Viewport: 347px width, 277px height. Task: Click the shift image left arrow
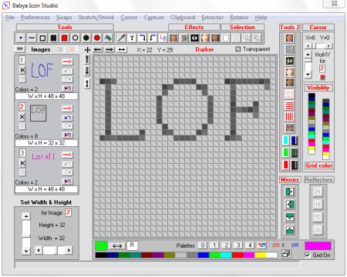tap(98, 49)
